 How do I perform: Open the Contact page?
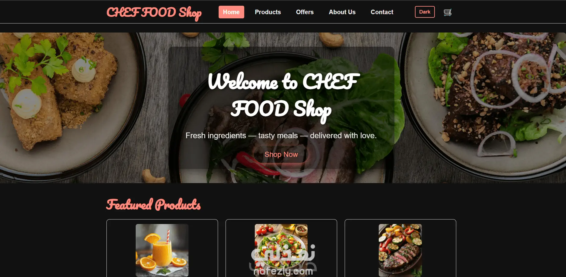coord(382,12)
